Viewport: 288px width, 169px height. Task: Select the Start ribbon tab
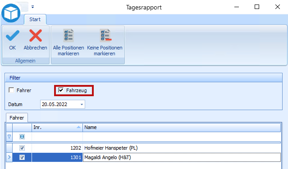(35, 19)
